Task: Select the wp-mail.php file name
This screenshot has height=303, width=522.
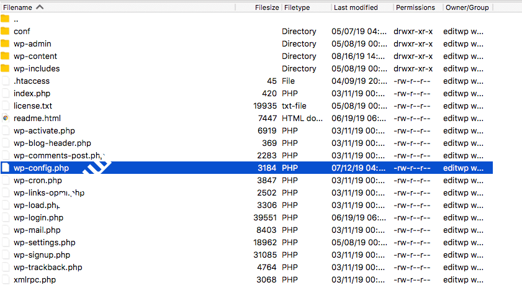Action: point(37,230)
